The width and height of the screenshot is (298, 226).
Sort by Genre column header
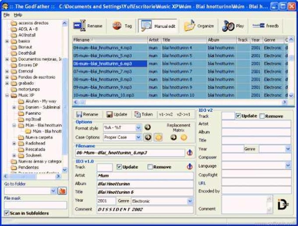pyautogui.click(x=273, y=40)
